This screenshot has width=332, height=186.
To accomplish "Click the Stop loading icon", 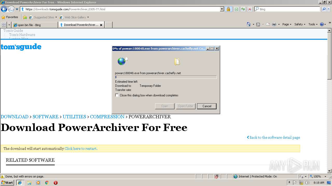I will (250, 9).
